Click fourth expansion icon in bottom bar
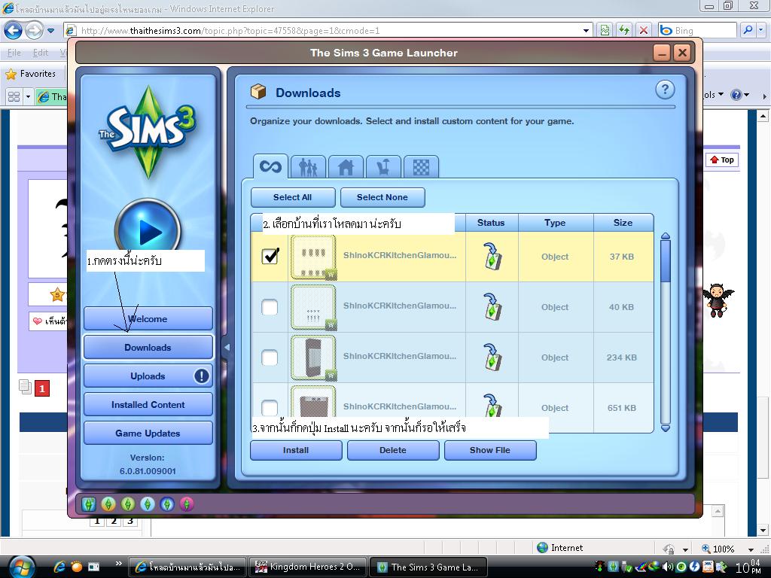The height and width of the screenshot is (578, 771). click(x=148, y=503)
